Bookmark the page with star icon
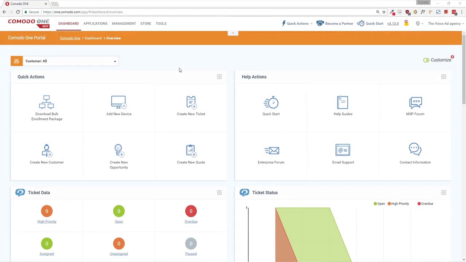 384,12
